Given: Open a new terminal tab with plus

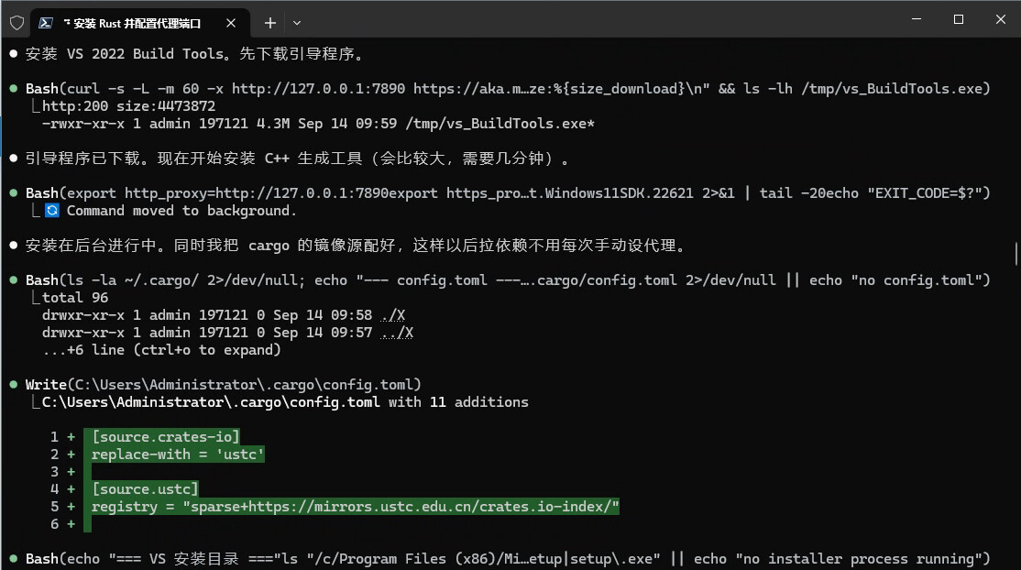Looking at the screenshot, I should click(270, 23).
